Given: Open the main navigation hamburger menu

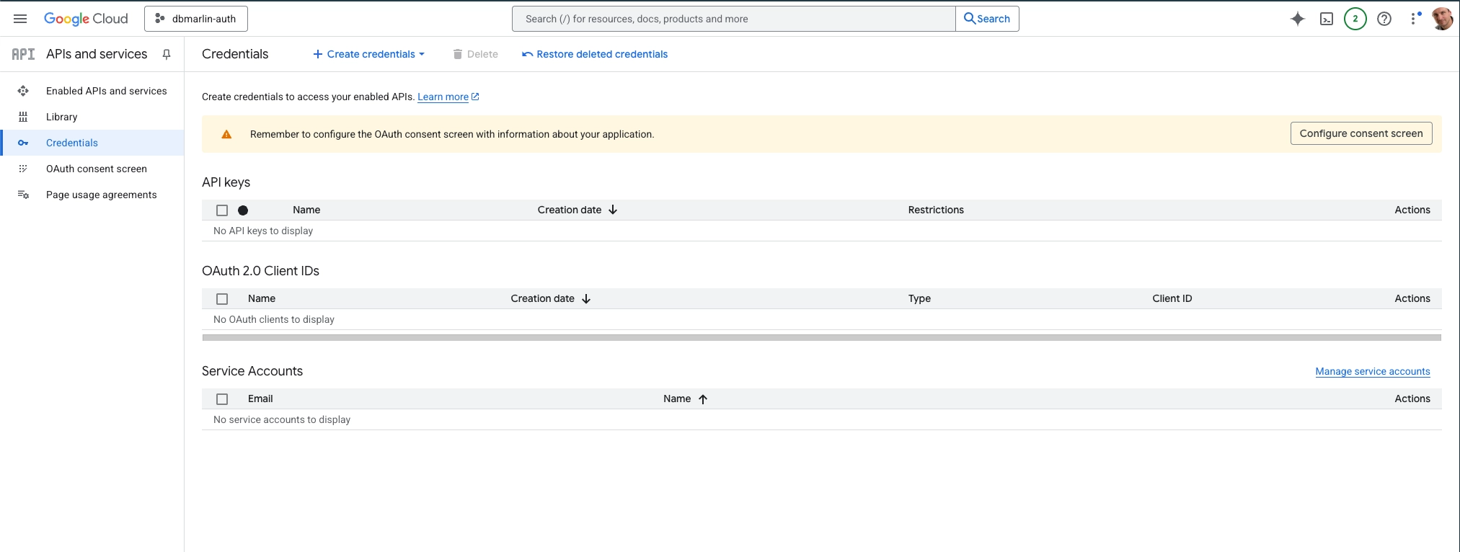Looking at the screenshot, I should [20, 19].
